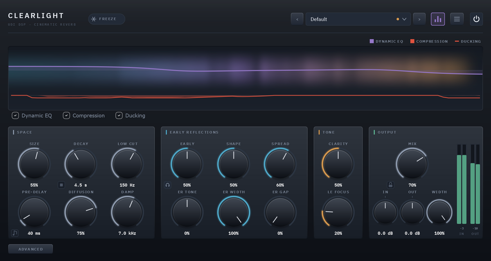
Task: Click the Shape knob
Action: click(x=234, y=163)
